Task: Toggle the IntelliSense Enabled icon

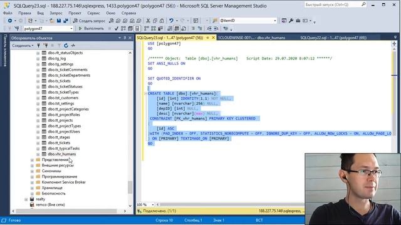Action: click(137, 29)
